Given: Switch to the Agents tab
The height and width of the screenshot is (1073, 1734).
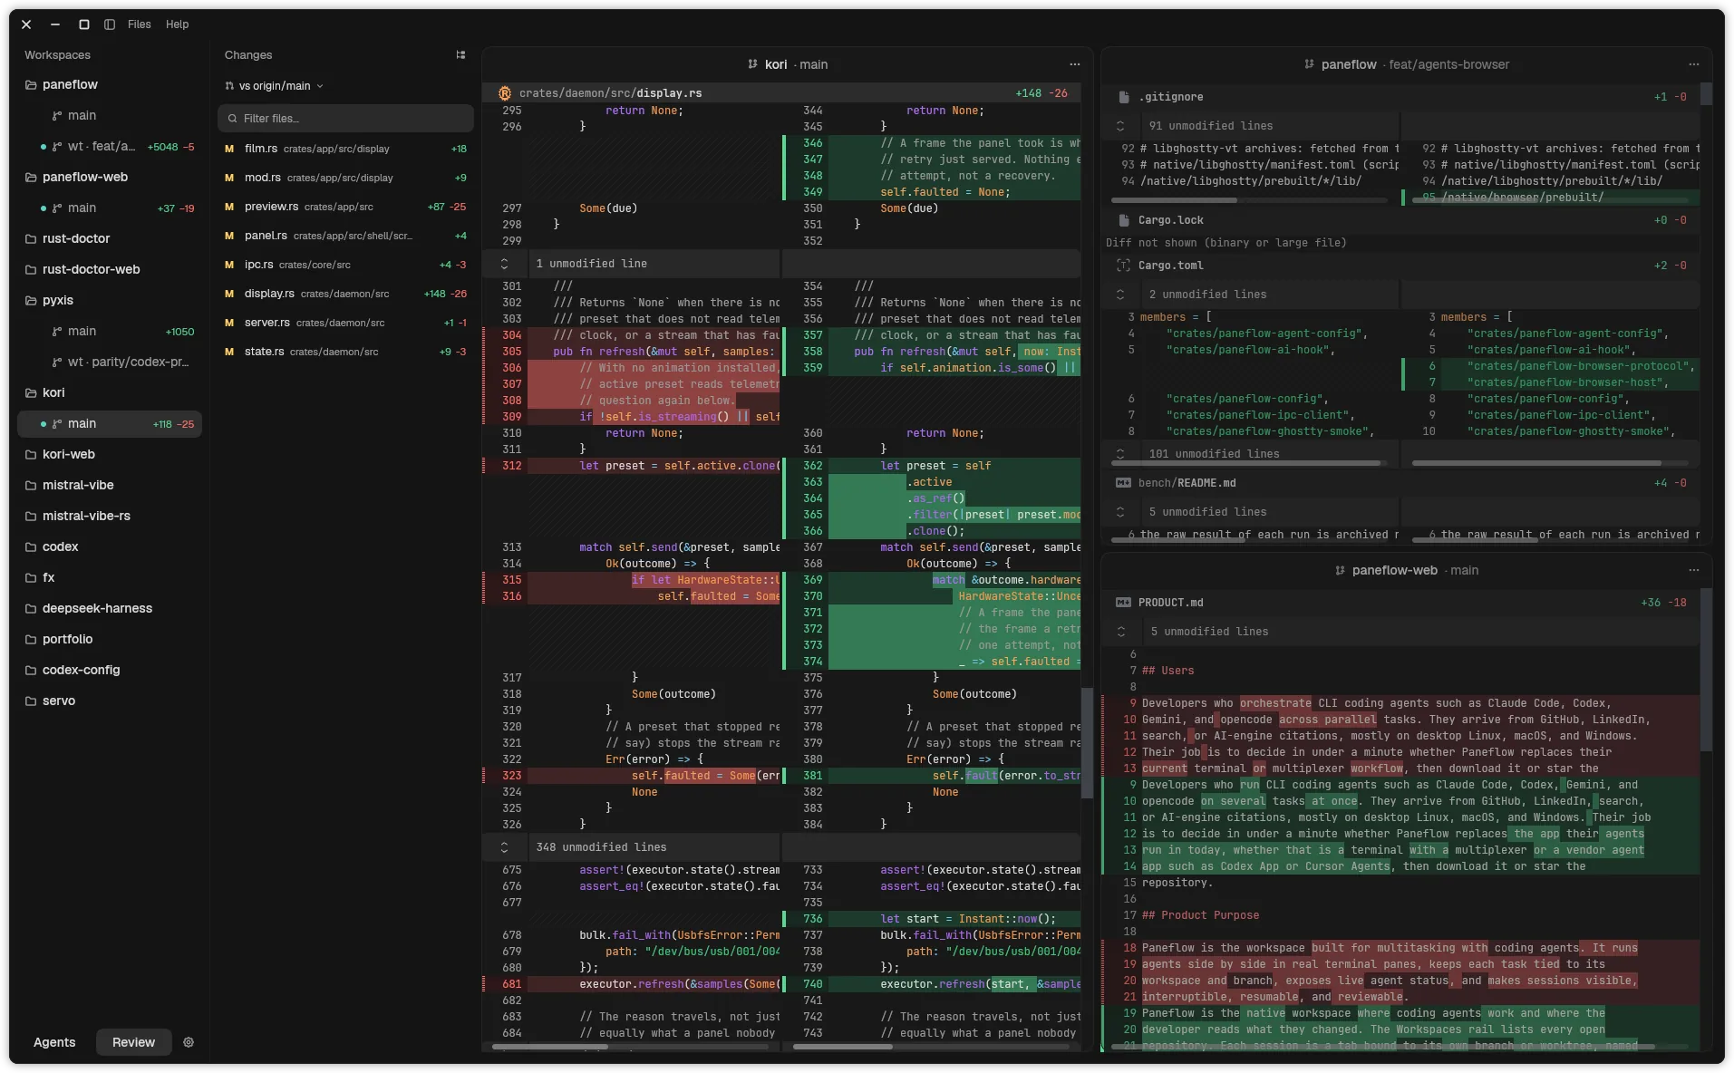Looking at the screenshot, I should 54,1042.
